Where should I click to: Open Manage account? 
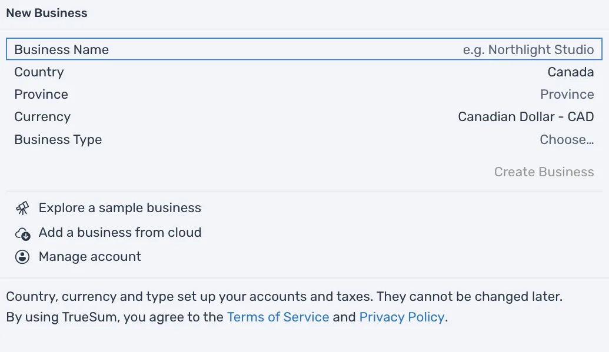click(89, 257)
